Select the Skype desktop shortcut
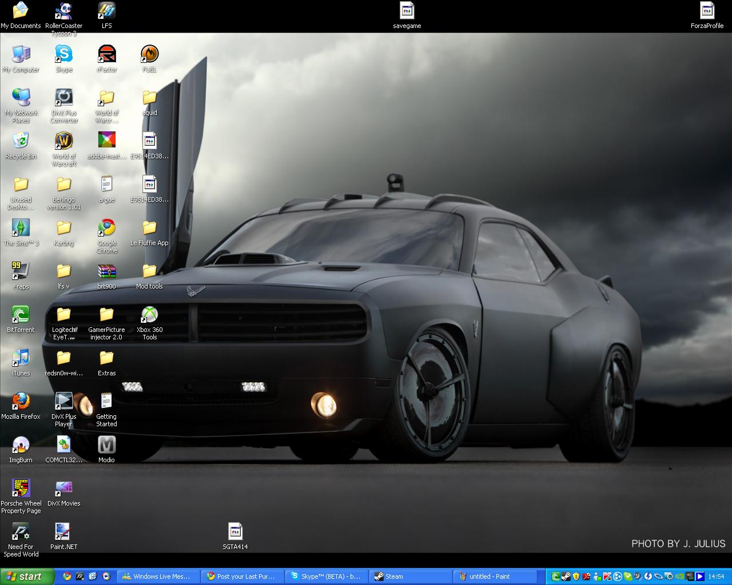 pos(63,59)
